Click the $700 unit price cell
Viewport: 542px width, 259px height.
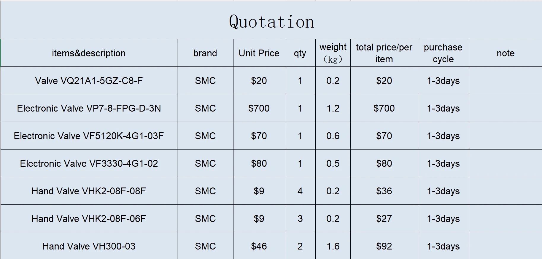(x=259, y=108)
